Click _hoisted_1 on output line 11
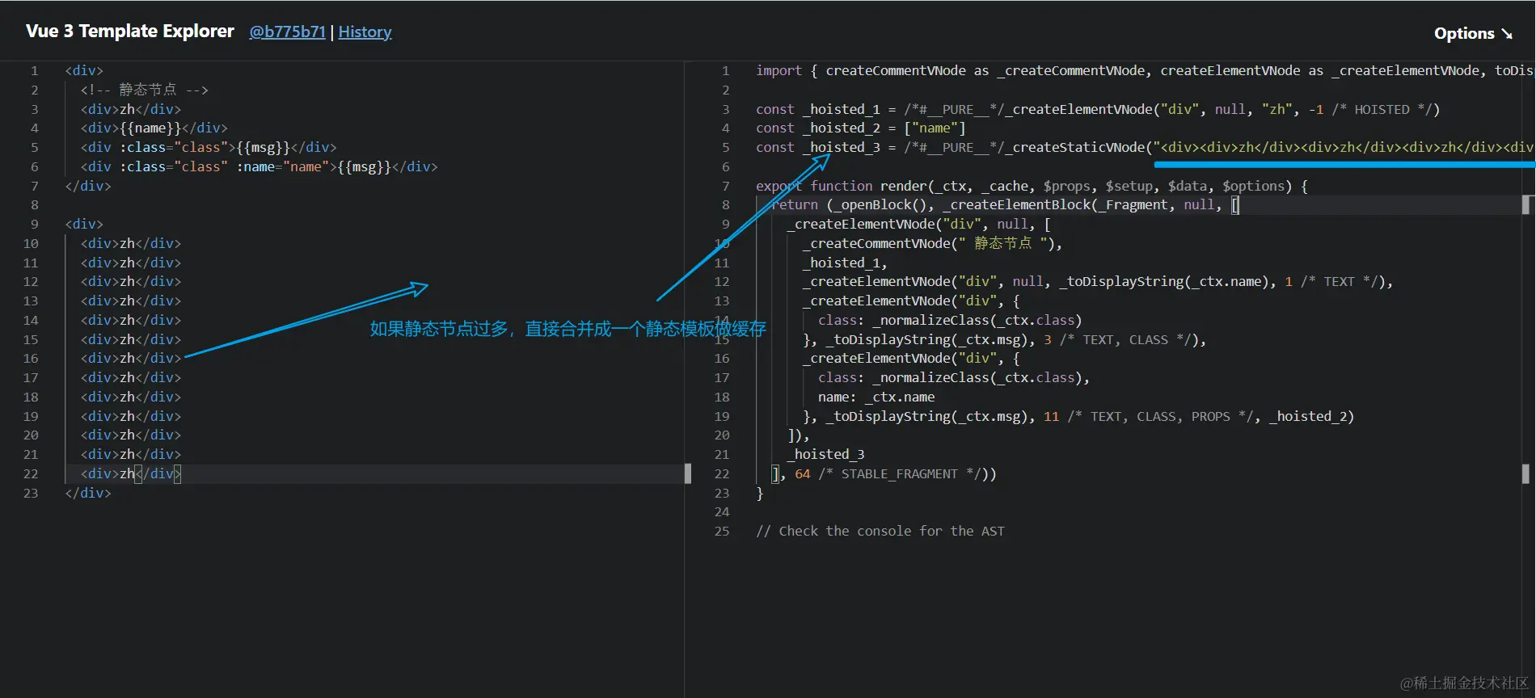The height and width of the screenshot is (698, 1536). (845, 263)
